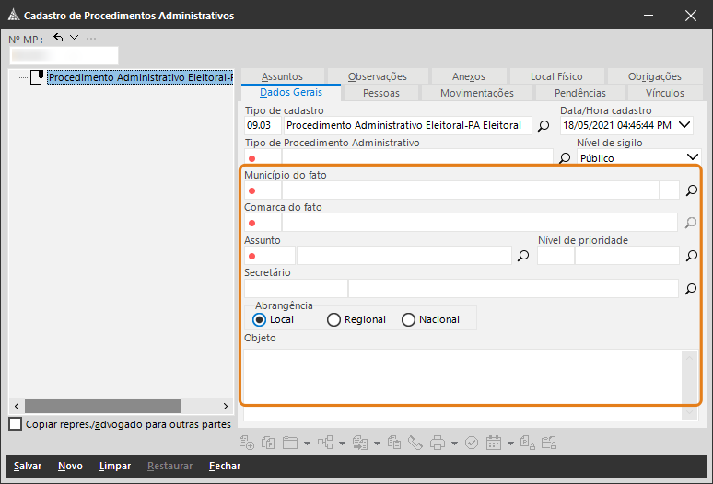Click the clipboard paste document icon

[394, 443]
